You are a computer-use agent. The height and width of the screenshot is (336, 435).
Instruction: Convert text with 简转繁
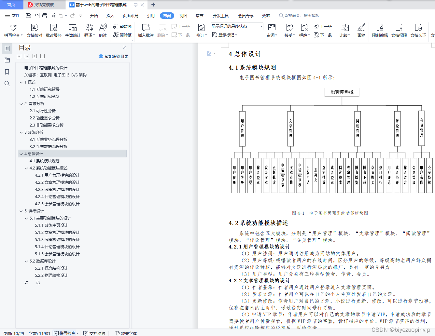pos(122,35)
